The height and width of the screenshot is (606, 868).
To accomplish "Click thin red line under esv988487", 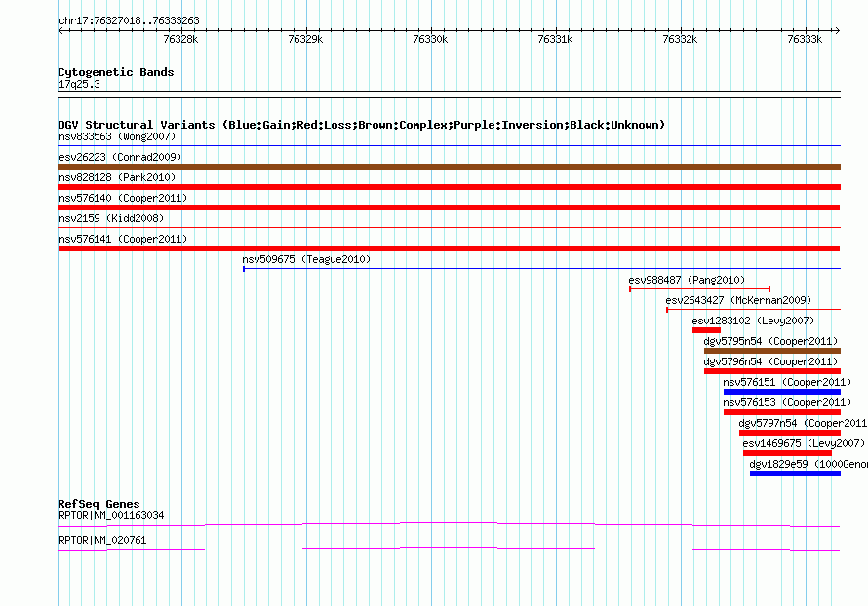I will (699, 289).
